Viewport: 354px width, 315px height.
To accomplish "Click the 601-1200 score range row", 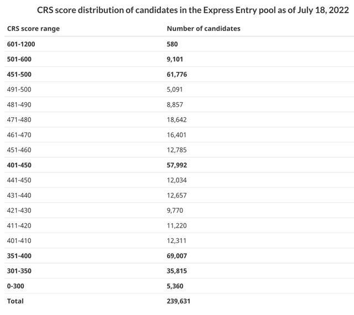I will [x=22, y=44].
